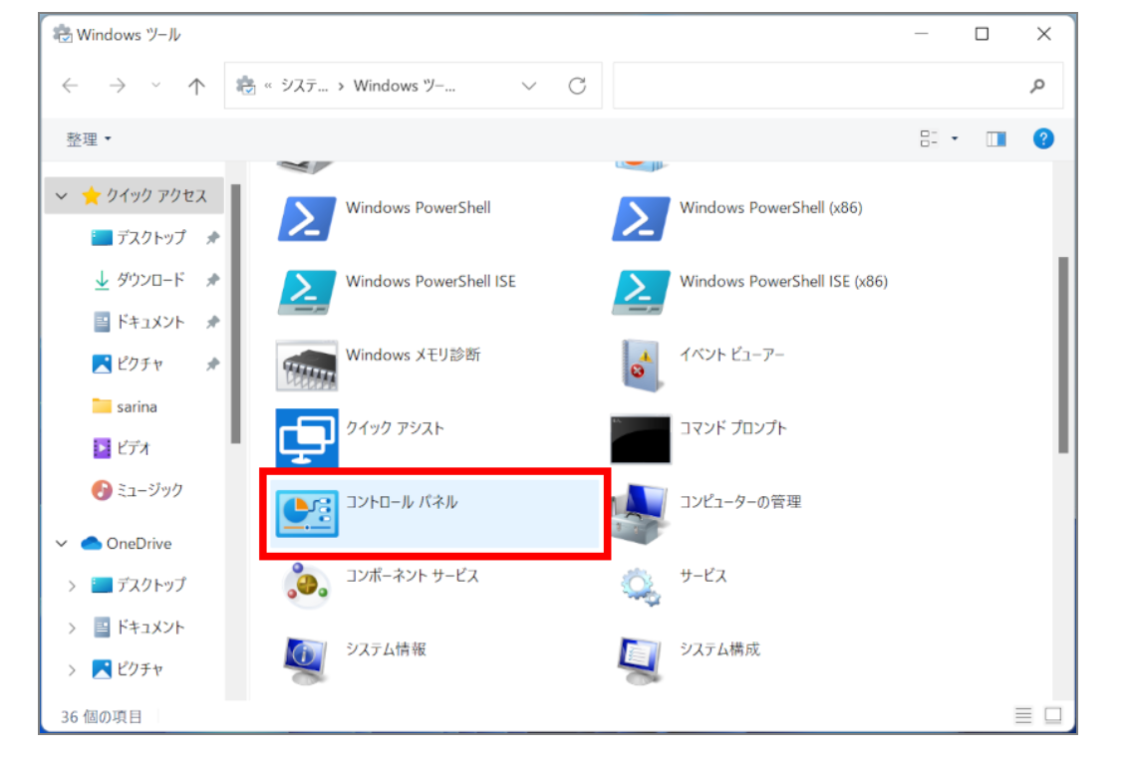Select ピクチャ under Quick Access
Screen dimensions: 1130x759
[128, 364]
